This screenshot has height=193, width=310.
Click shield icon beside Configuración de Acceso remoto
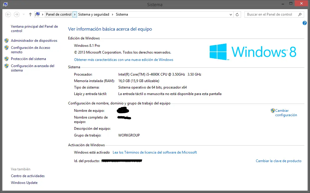[x=6, y=48]
